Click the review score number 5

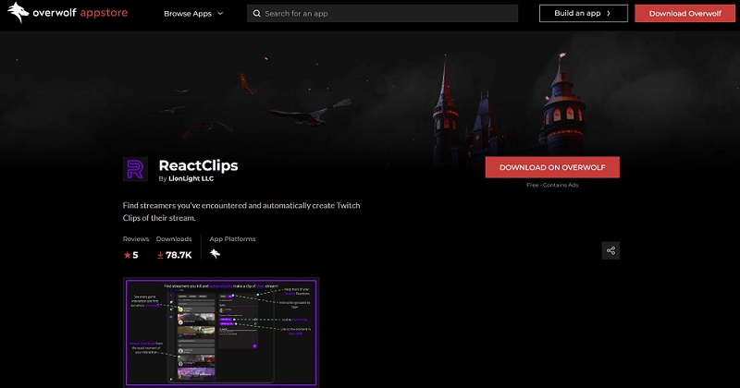click(x=135, y=255)
